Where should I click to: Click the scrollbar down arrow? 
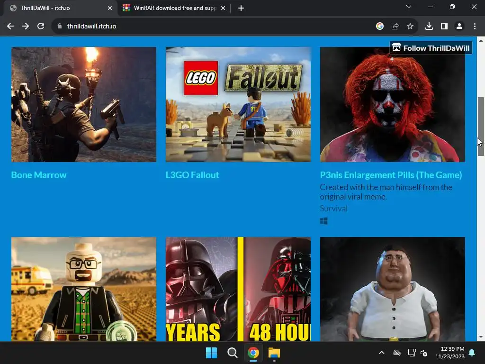pyautogui.click(x=481, y=337)
